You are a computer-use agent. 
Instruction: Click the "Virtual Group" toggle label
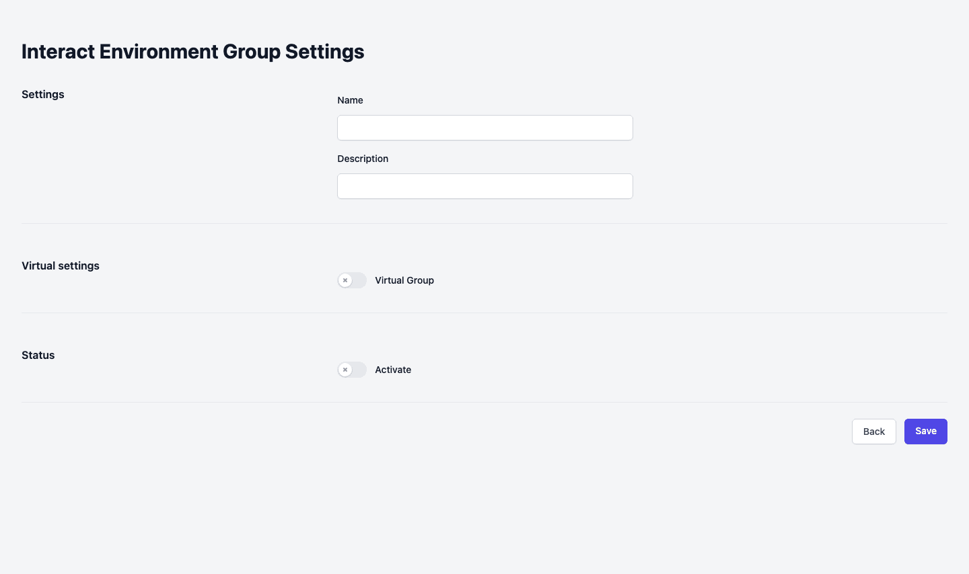[404, 280]
